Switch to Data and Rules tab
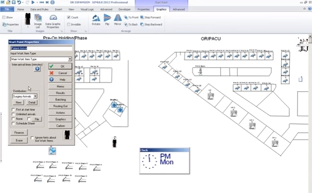This screenshot has width=312, height=193. (40, 9)
